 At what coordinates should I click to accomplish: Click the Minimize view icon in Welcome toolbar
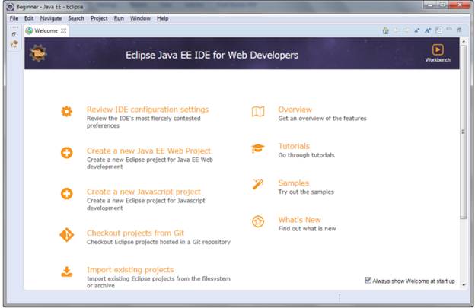(x=449, y=30)
